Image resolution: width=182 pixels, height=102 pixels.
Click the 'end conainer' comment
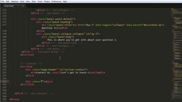click(x=38, y=93)
